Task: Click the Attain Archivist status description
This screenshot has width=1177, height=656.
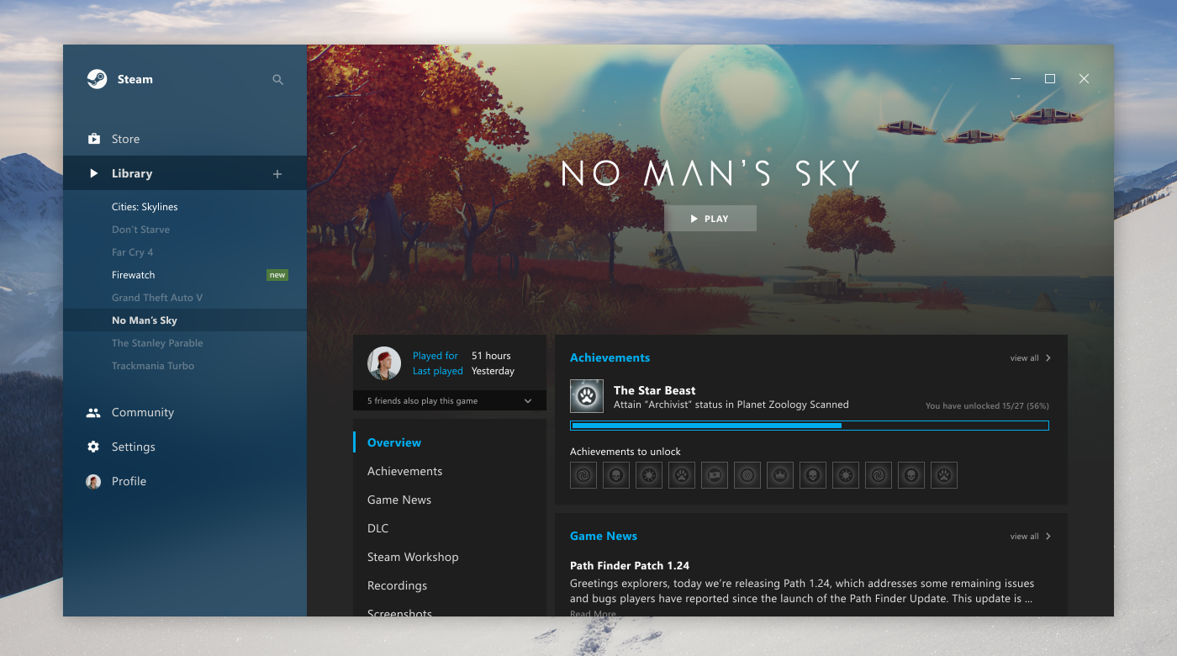Action: pyautogui.click(x=731, y=405)
